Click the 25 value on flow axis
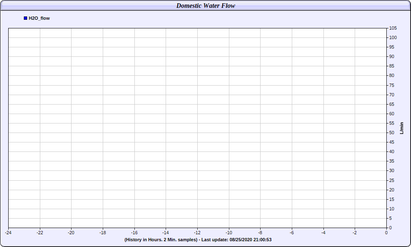 point(392,180)
